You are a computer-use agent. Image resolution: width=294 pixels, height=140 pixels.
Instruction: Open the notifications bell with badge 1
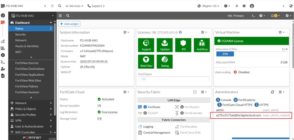[x=275, y=16]
